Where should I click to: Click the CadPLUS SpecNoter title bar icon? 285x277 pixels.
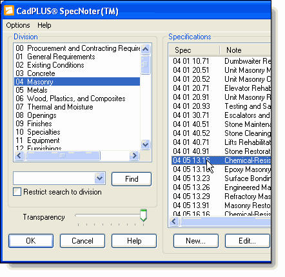click(9, 11)
